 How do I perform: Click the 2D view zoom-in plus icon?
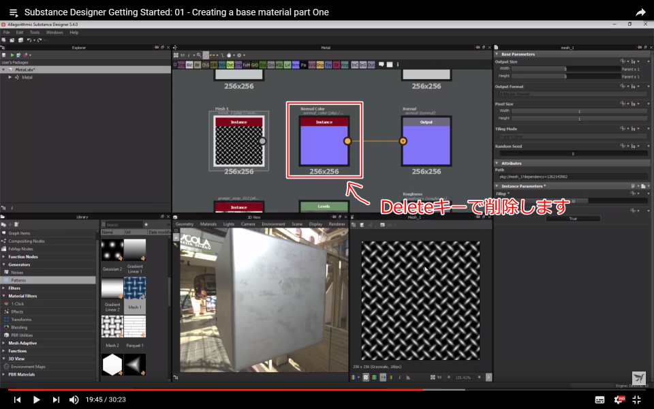click(480, 377)
